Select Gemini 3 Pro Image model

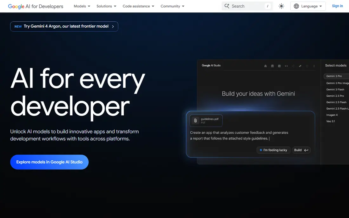point(338,83)
